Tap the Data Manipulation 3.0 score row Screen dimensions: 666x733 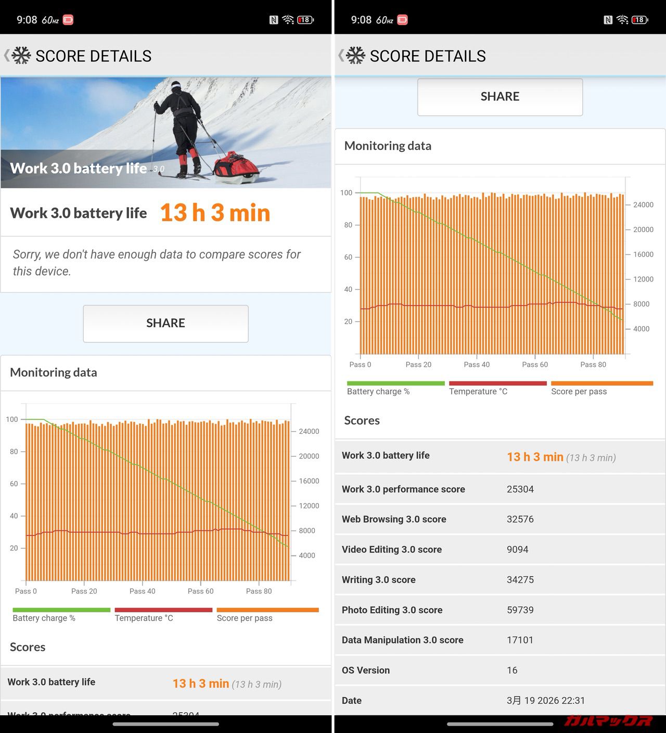499,640
